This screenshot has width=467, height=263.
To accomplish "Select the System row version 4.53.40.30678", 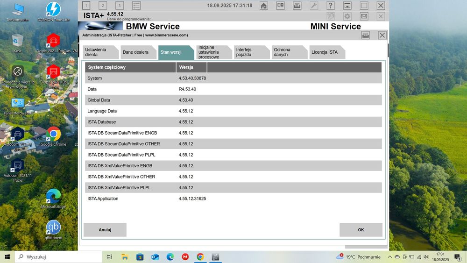I will [233, 78].
